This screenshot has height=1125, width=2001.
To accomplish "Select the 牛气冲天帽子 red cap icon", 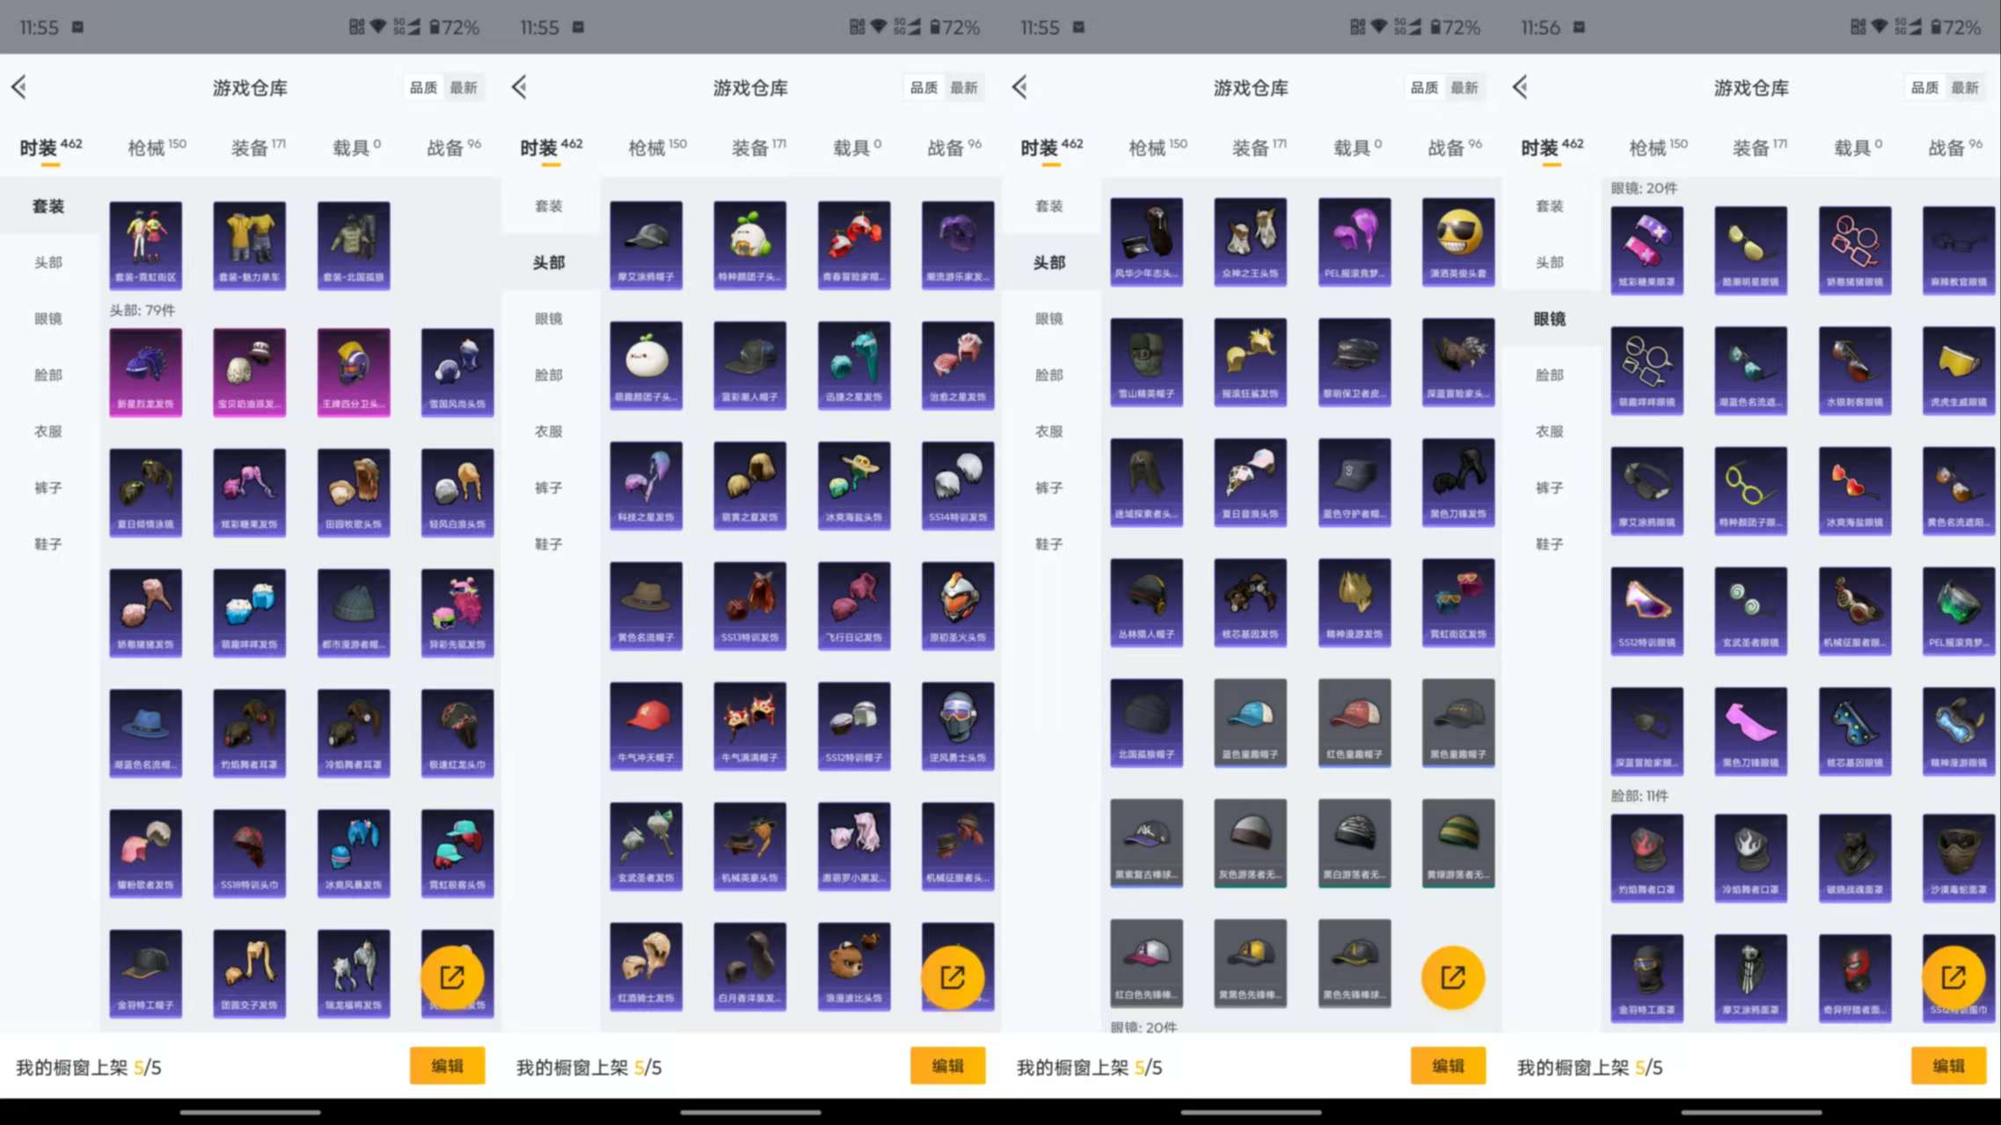I will click(646, 723).
